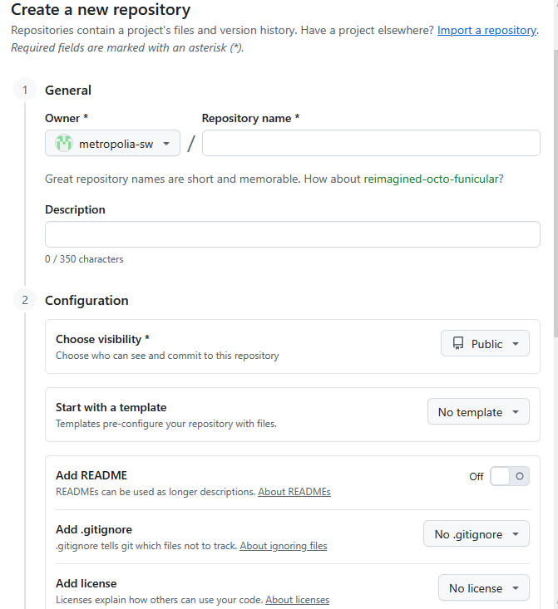Expand the Public visibility dropdown

click(485, 344)
